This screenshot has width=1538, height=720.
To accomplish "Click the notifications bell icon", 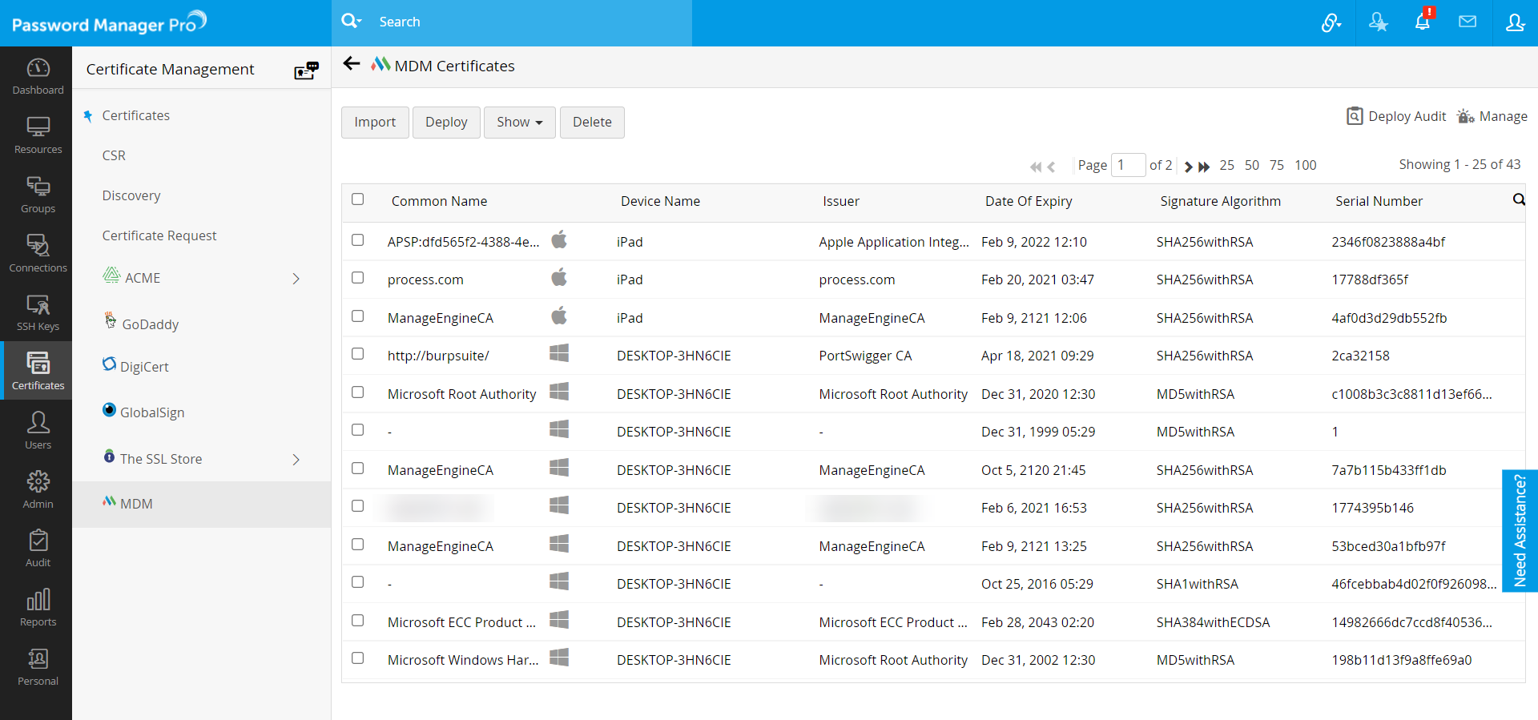I will 1423,22.
